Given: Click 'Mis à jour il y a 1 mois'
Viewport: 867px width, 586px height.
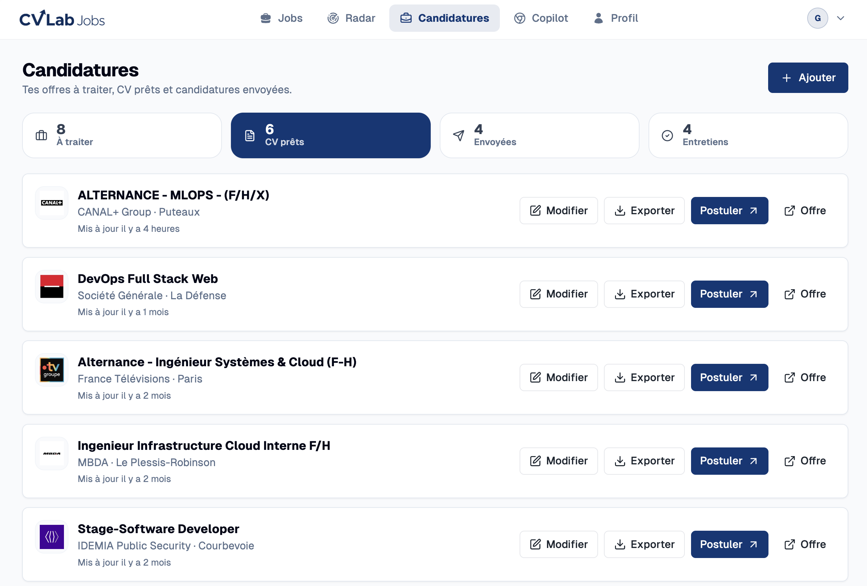Looking at the screenshot, I should 123,312.
